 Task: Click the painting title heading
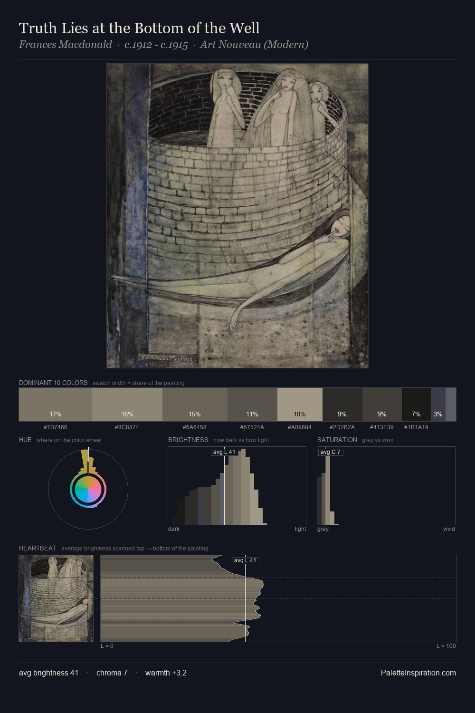tap(139, 28)
